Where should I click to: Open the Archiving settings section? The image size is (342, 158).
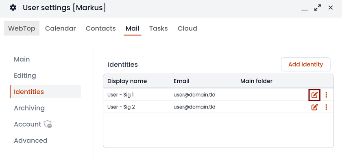(x=29, y=108)
